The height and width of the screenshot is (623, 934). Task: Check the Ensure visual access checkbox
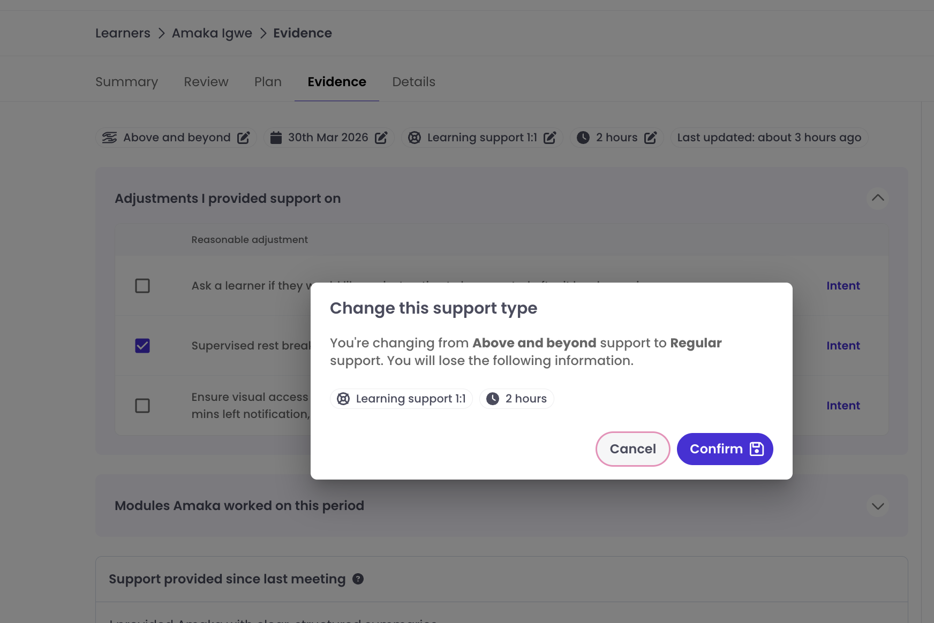coord(142,406)
